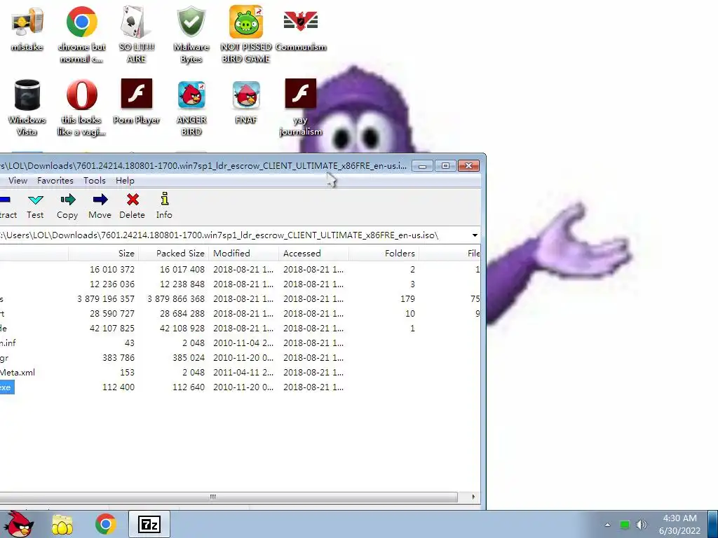Click the packed size value 112 640
The width and height of the screenshot is (718, 538).
(188, 387)
